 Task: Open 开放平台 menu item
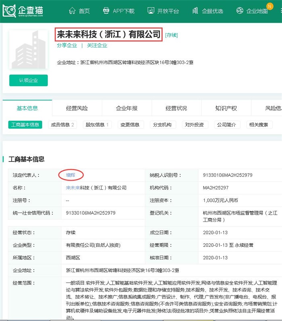click(x=168, y=11)
